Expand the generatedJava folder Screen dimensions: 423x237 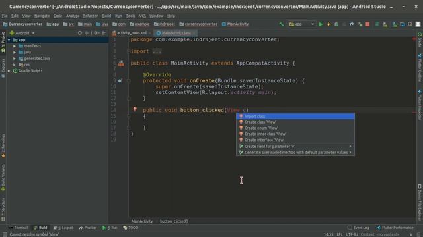15,59
